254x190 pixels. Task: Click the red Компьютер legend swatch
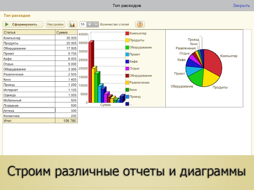127,33
